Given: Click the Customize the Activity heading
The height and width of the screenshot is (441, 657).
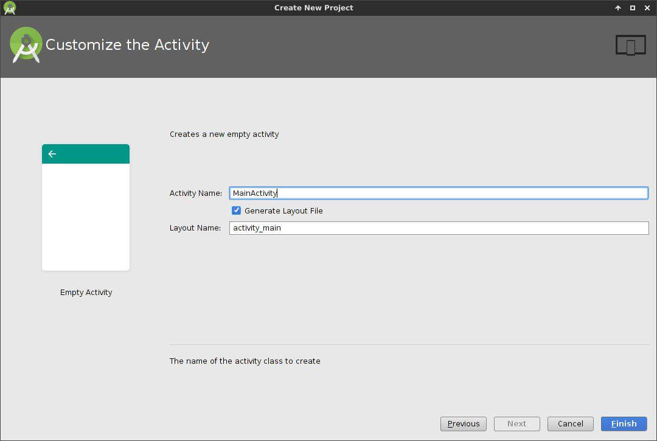Looking at the screenshot, I should [x=127, y=45].
